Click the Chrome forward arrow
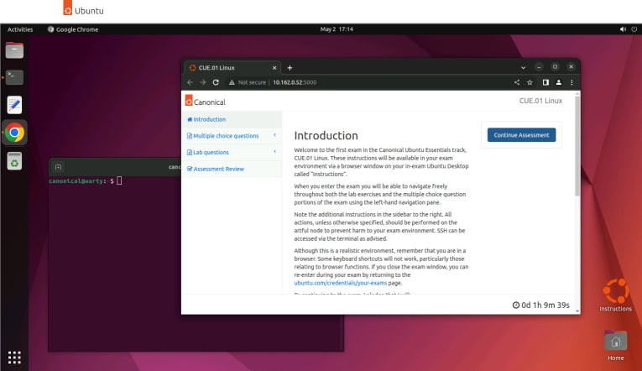Viewport: 642px width, 371px height. (x=203, y=82)
